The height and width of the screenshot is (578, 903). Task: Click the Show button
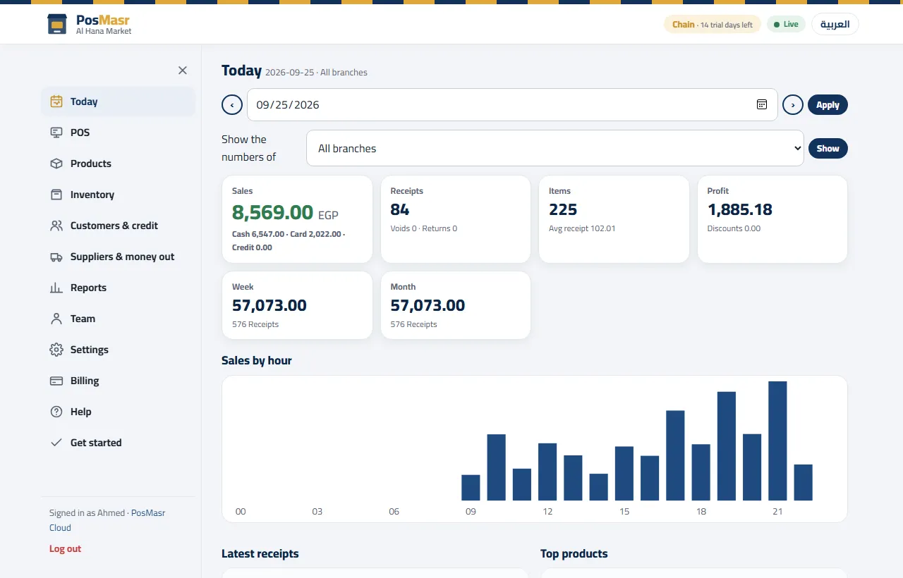[x=828, y=149]
